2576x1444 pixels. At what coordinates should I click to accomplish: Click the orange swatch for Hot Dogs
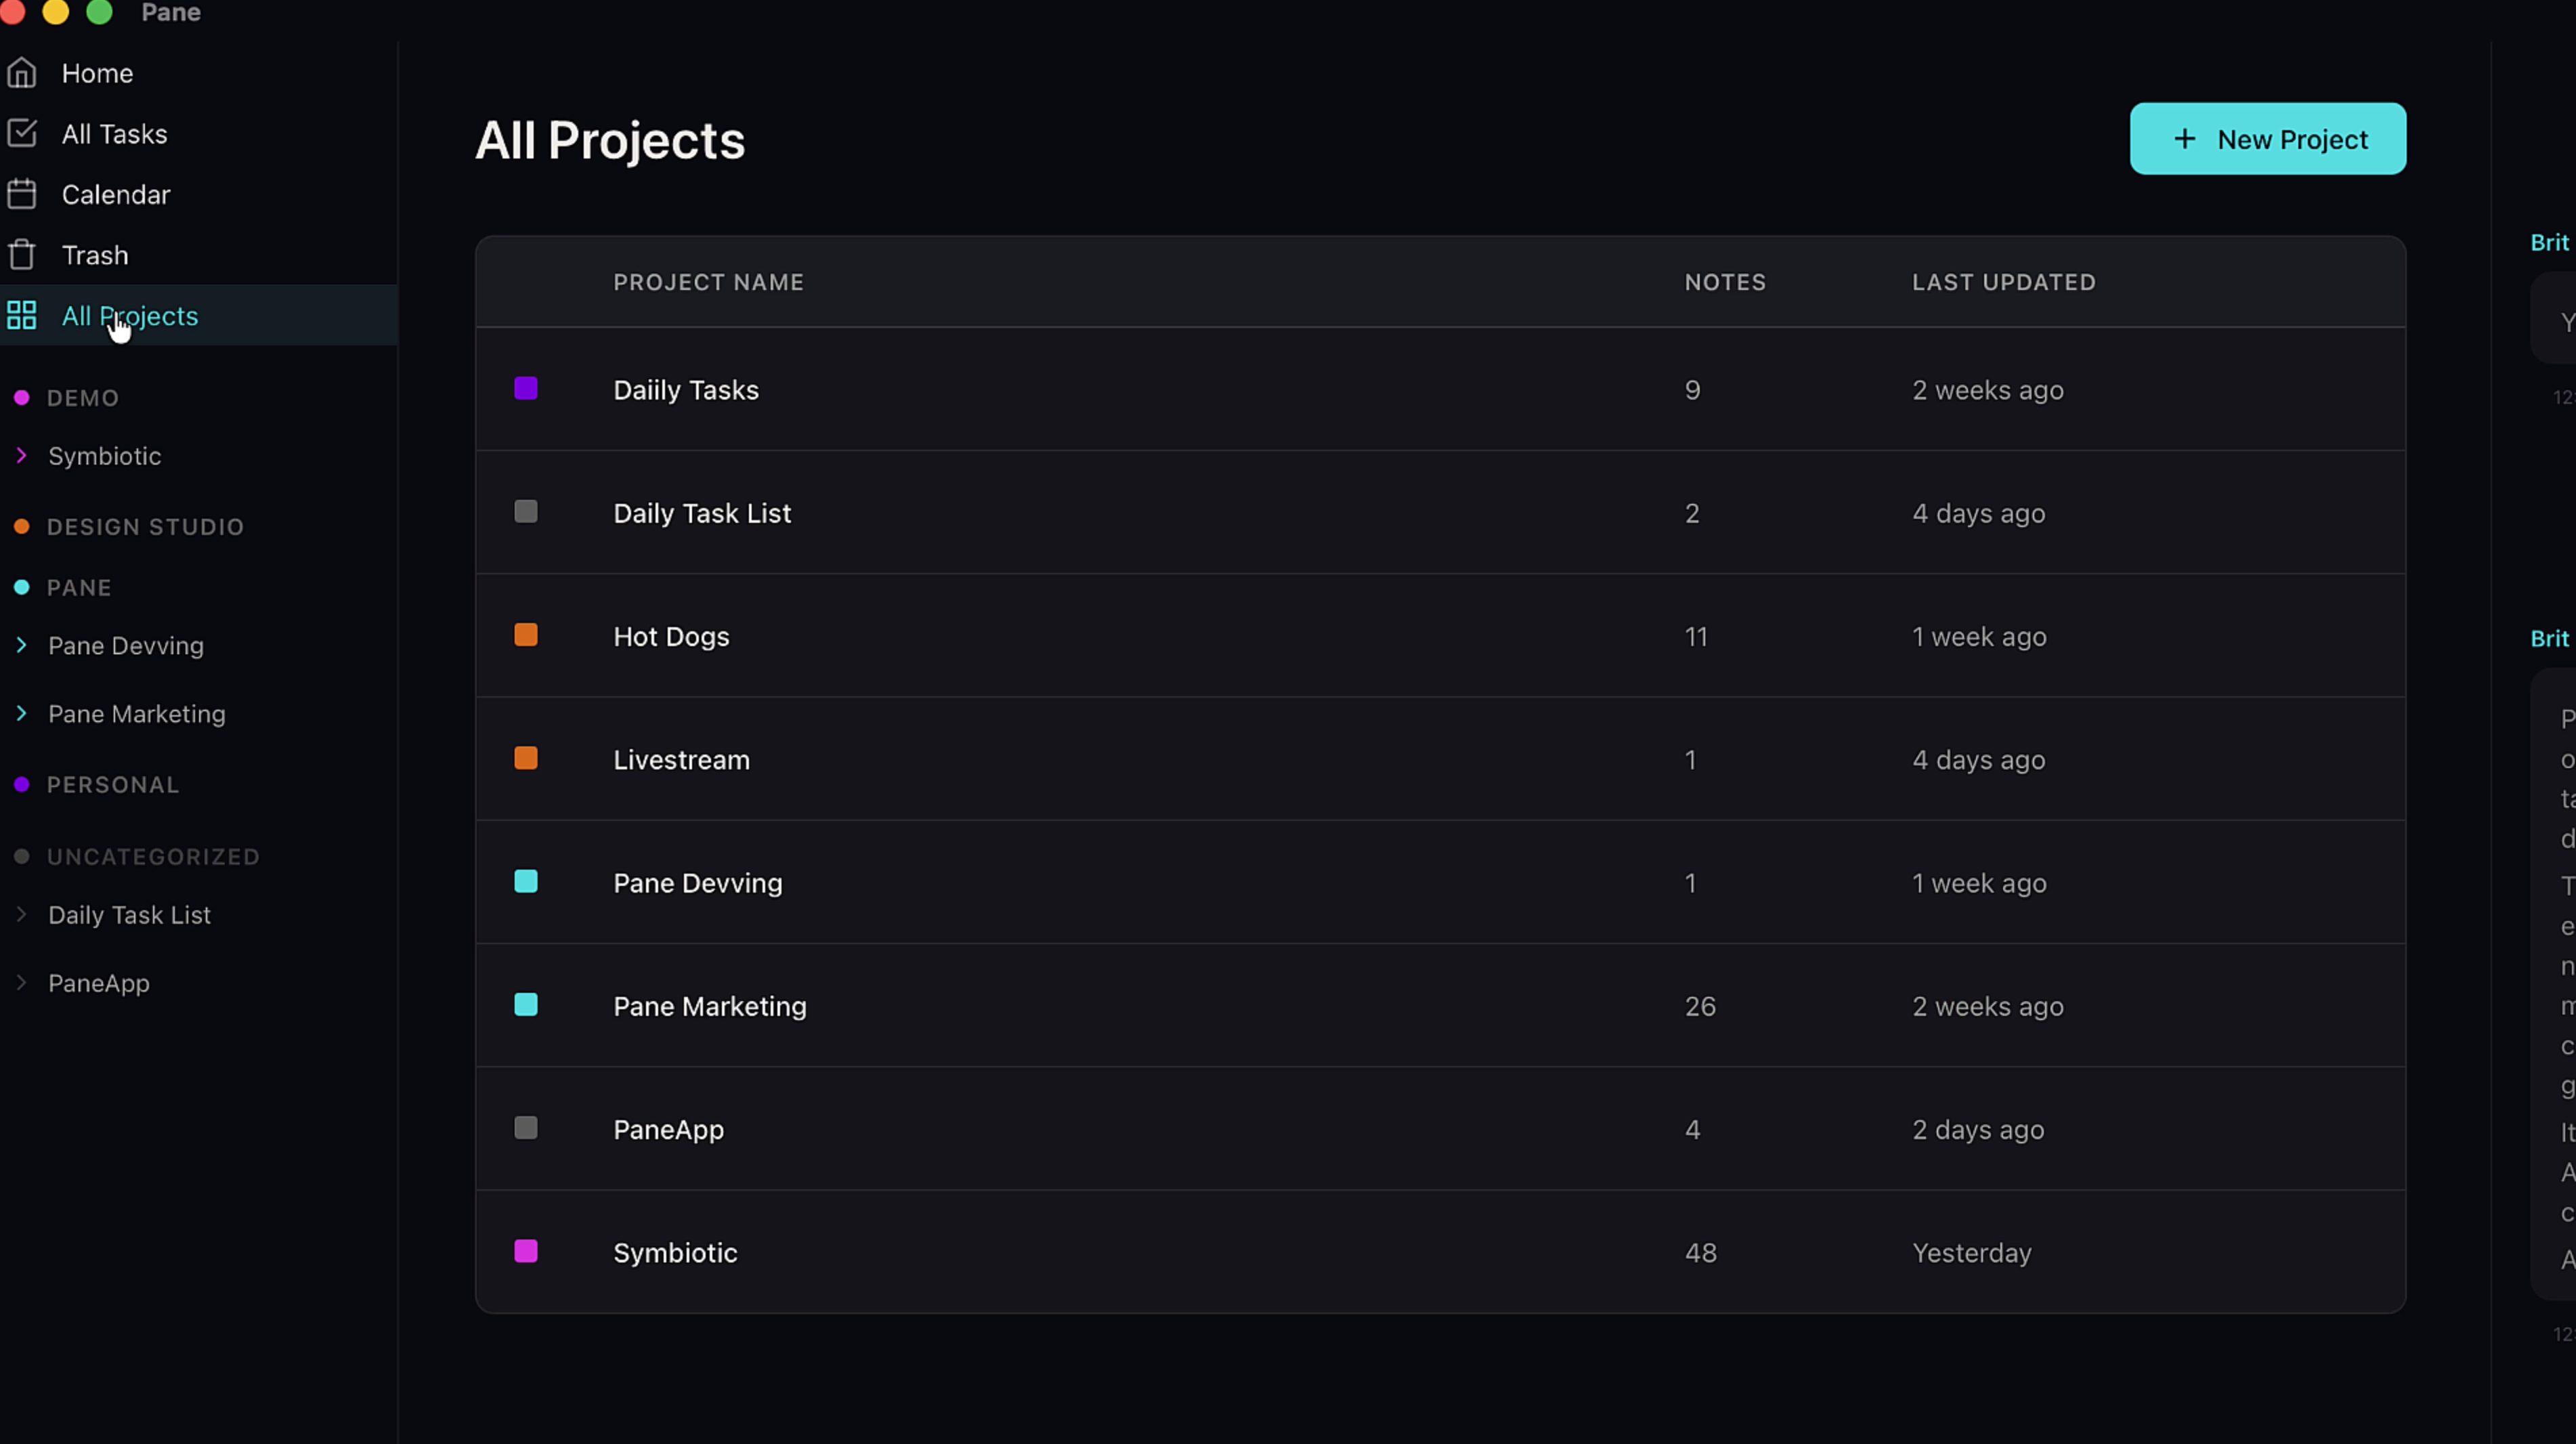pos(526,635)
